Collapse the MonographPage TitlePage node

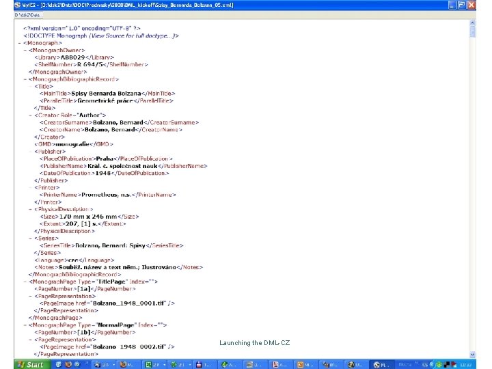[25, 282]
